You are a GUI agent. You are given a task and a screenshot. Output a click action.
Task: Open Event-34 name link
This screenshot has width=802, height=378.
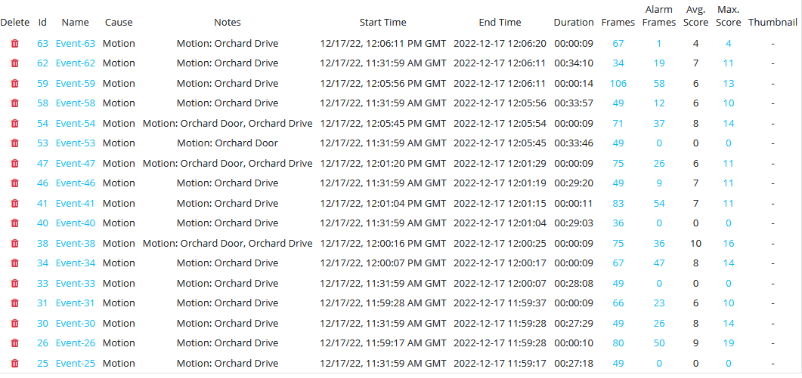[x=75, y=263]
